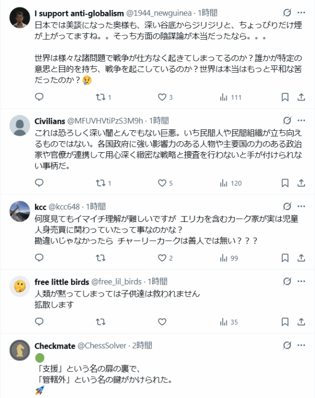Bookmark the free little birds tweet
The width and height of the screenshot is (315, 398).
point(285,322)
